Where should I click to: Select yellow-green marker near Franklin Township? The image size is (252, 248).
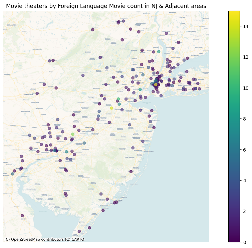pos(111,108)
